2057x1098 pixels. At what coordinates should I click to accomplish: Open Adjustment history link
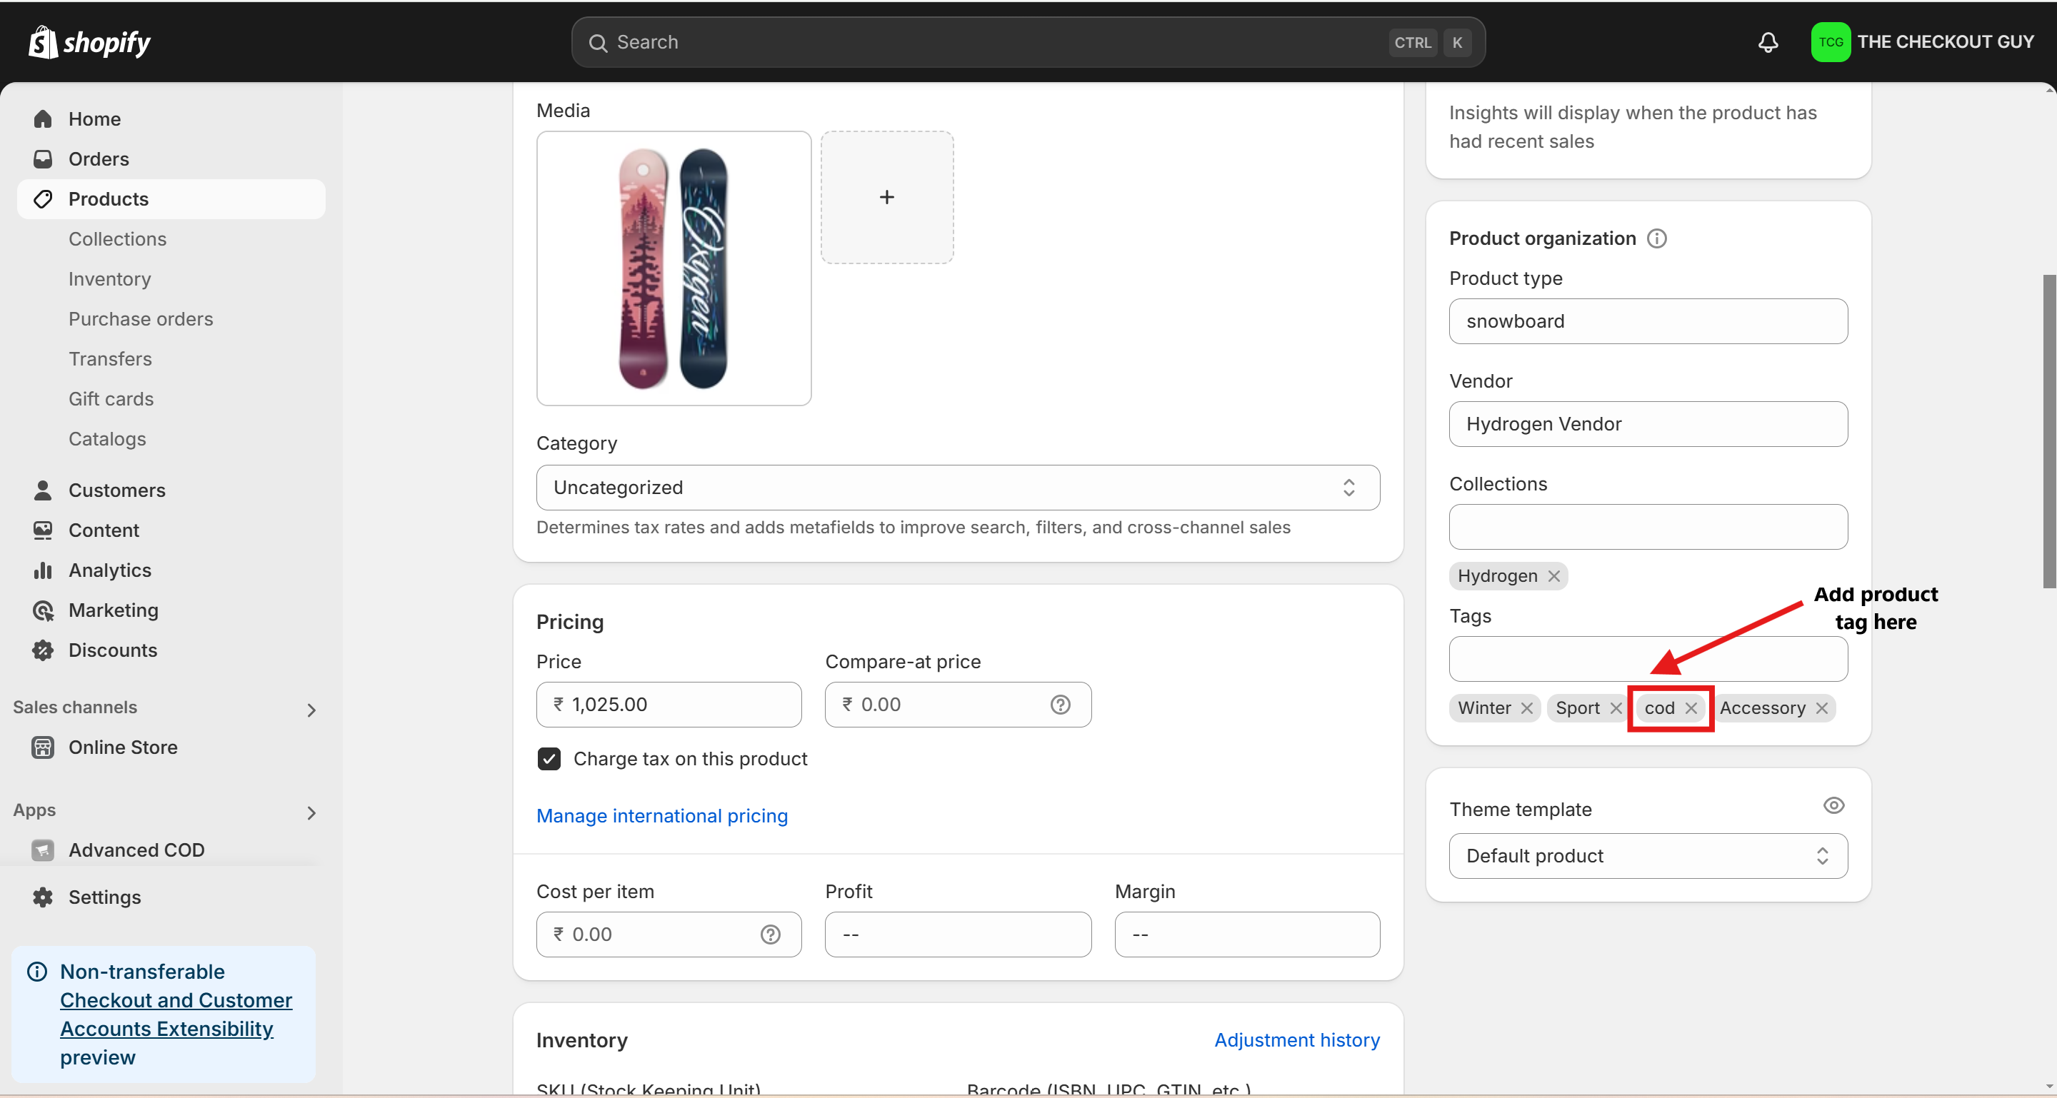(1296, 1041)
